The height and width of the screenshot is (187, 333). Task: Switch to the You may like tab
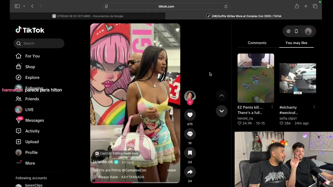click(296, 43)
